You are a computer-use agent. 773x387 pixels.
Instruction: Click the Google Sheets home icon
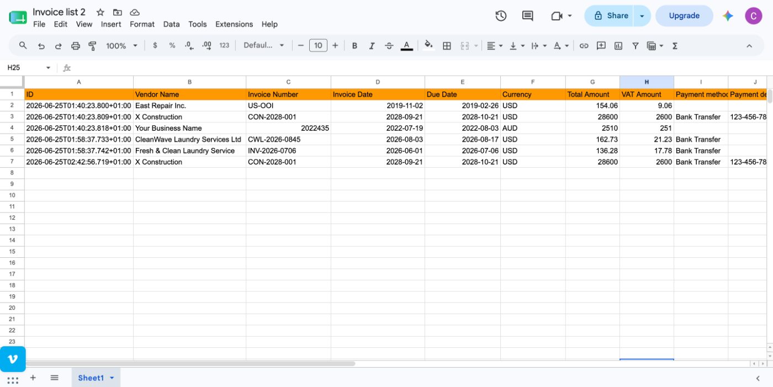point(18,17)
